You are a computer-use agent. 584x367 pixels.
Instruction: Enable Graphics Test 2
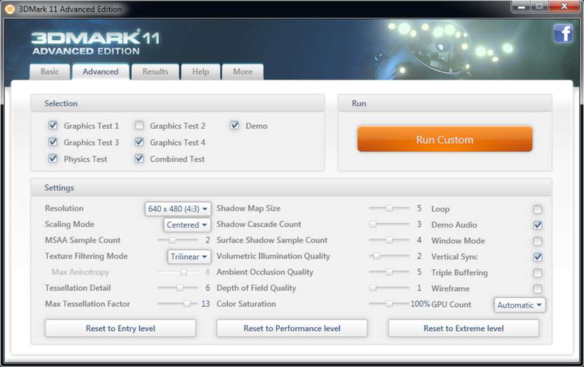click(139, 125)
